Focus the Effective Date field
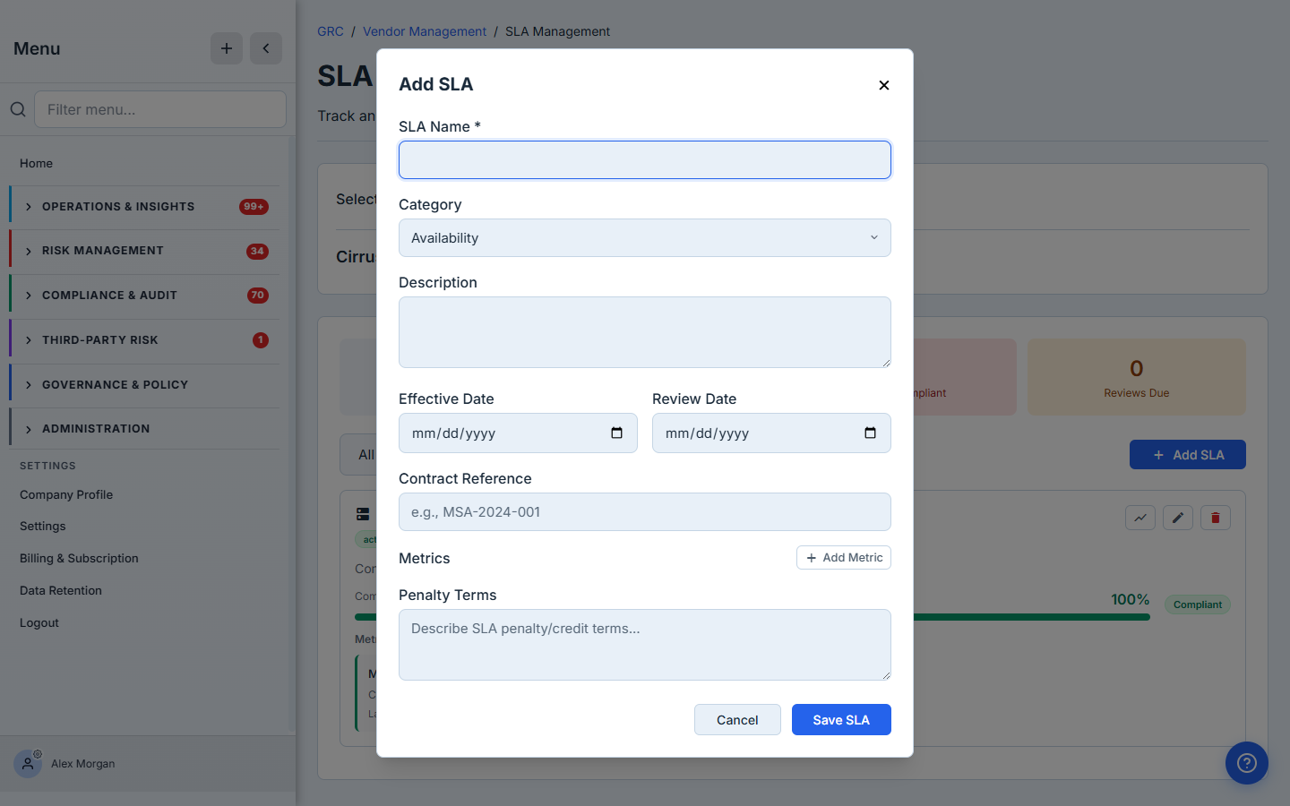Screen dimensions: 1290x806 (518, 433)
